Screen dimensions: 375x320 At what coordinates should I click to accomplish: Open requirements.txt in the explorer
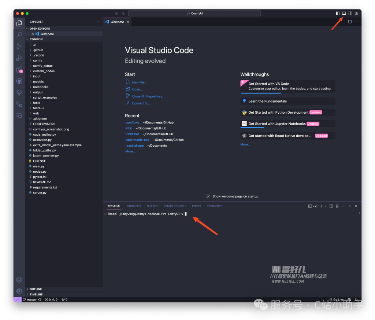coord(45,187)
